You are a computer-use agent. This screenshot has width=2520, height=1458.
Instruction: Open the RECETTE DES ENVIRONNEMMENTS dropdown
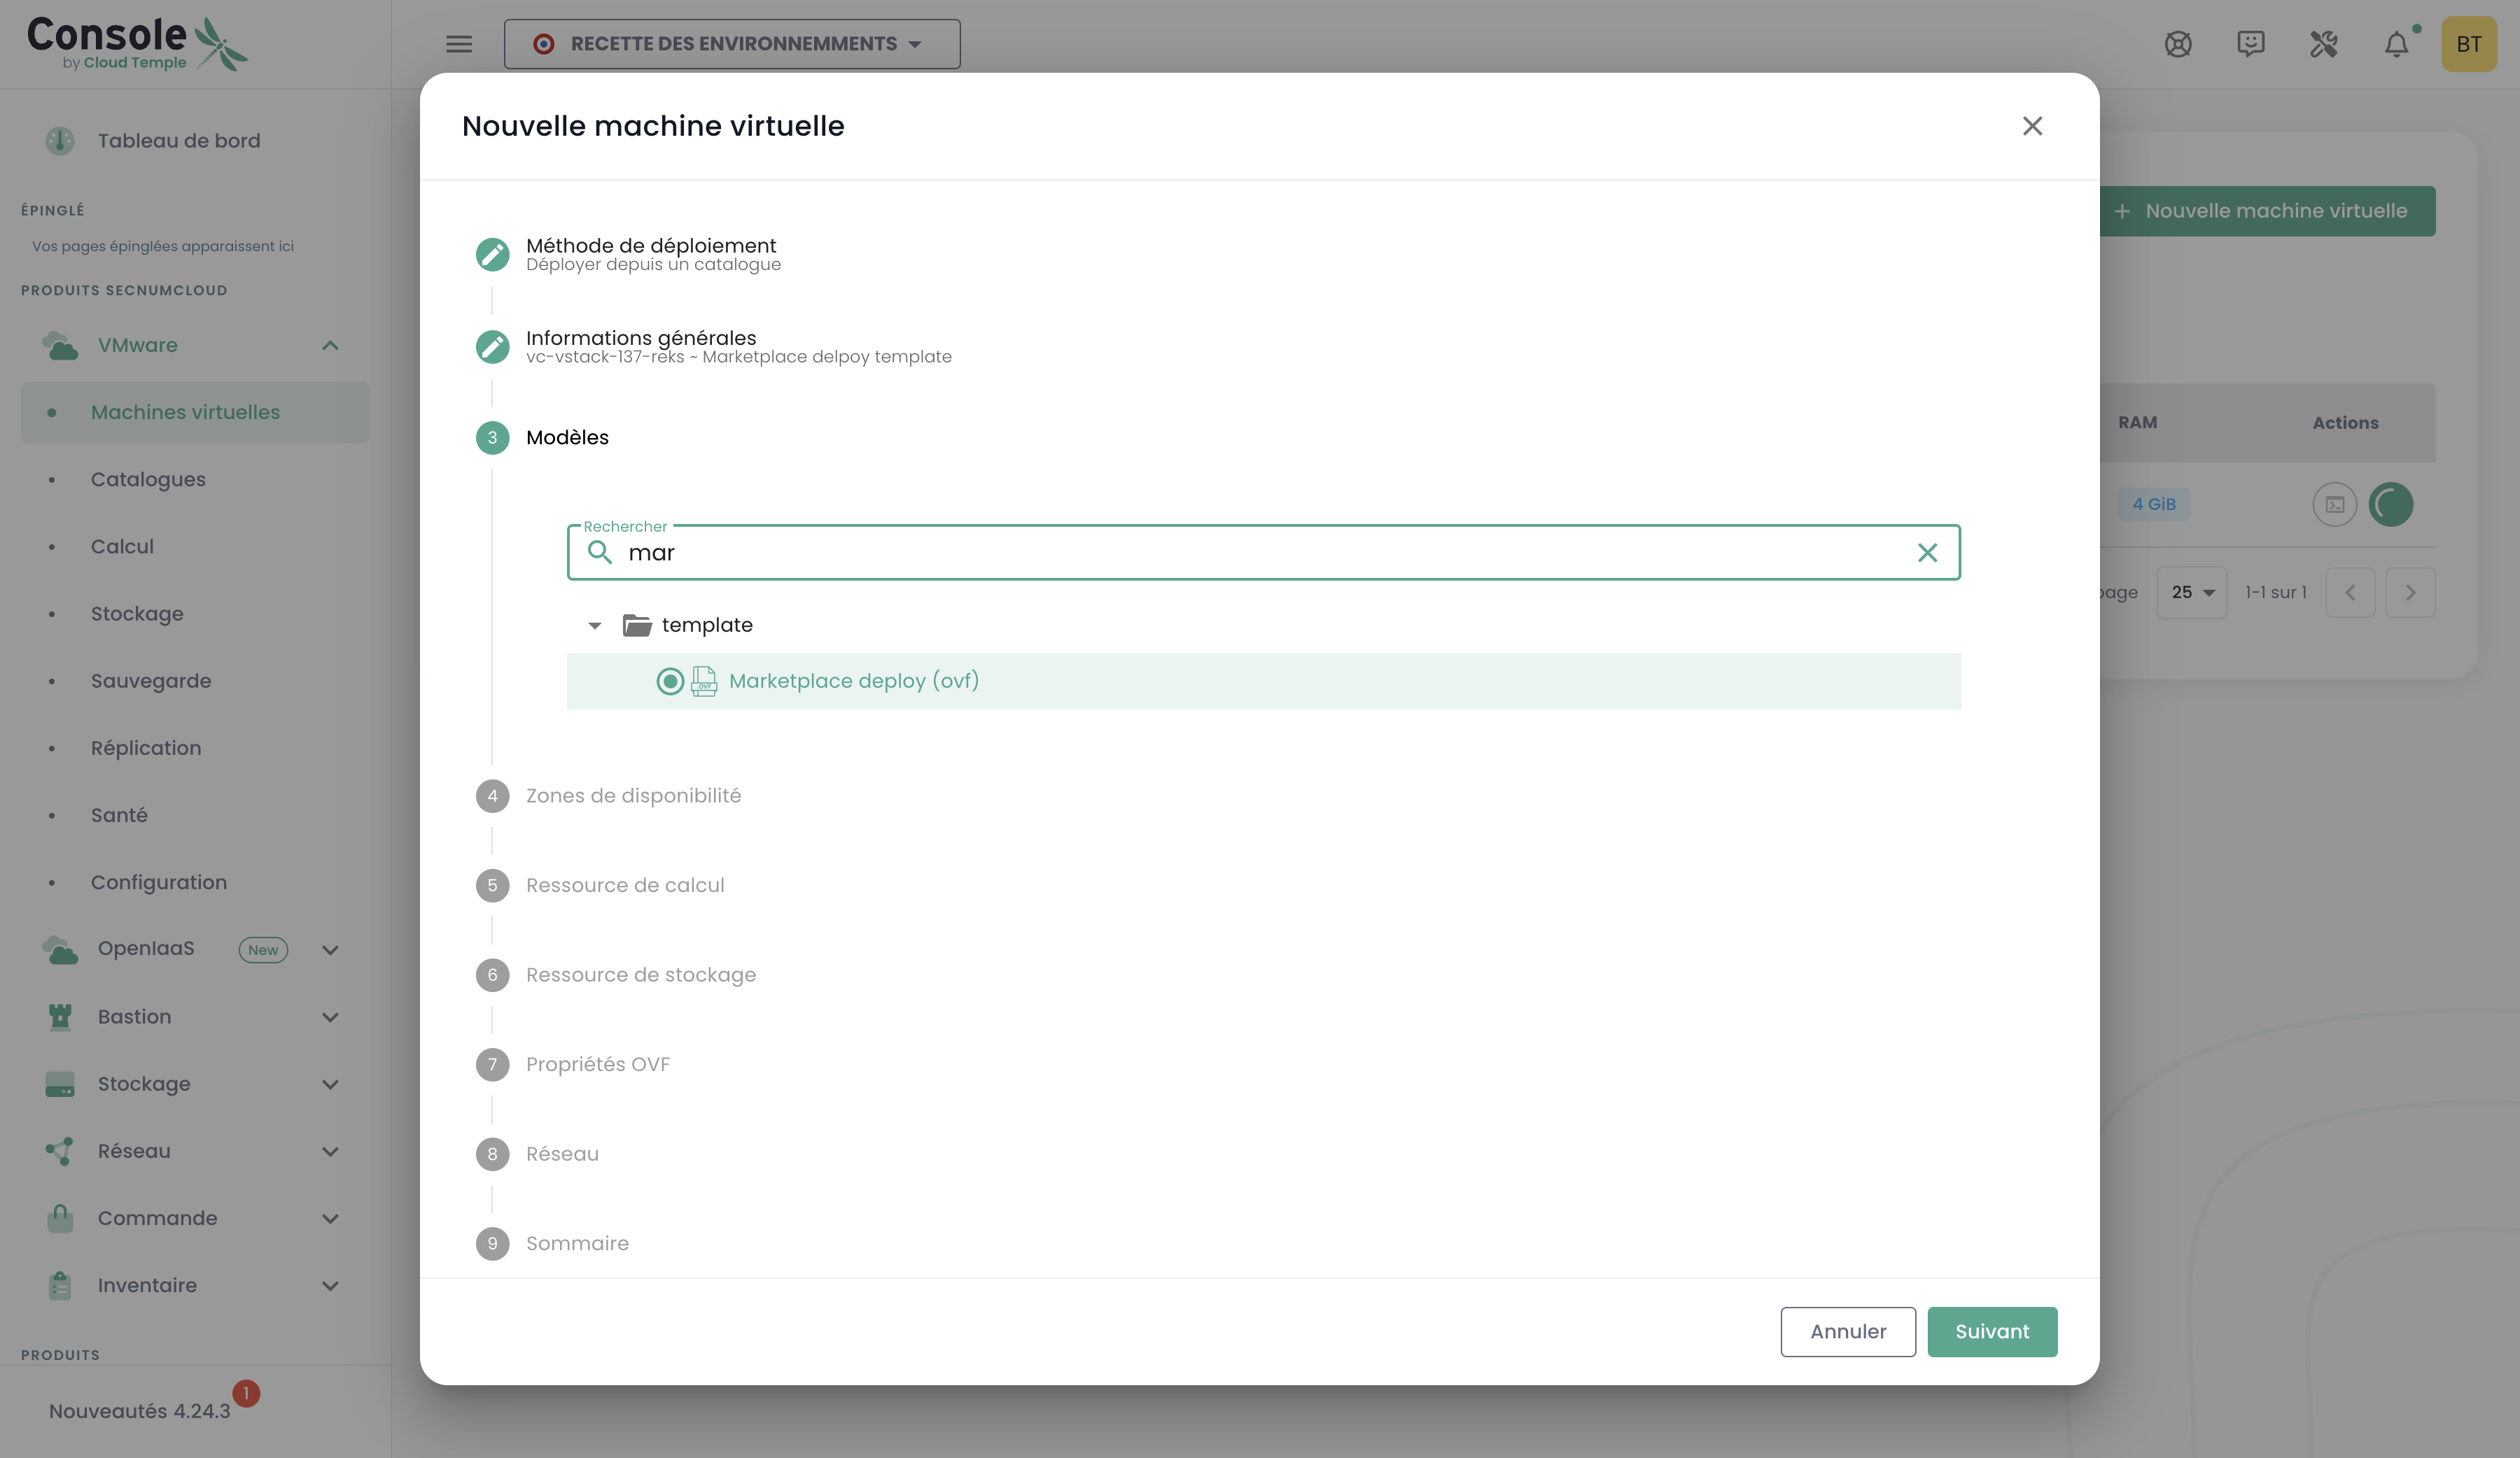pyautogui.click(x=732, y=44)
